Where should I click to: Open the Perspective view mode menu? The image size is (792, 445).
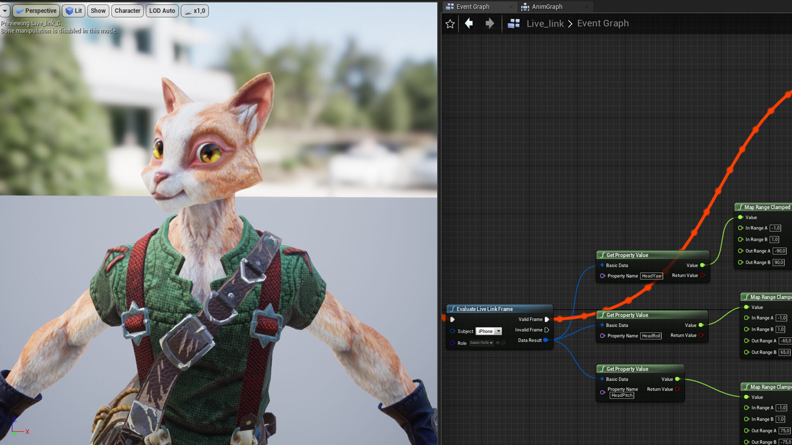[36, 11]
